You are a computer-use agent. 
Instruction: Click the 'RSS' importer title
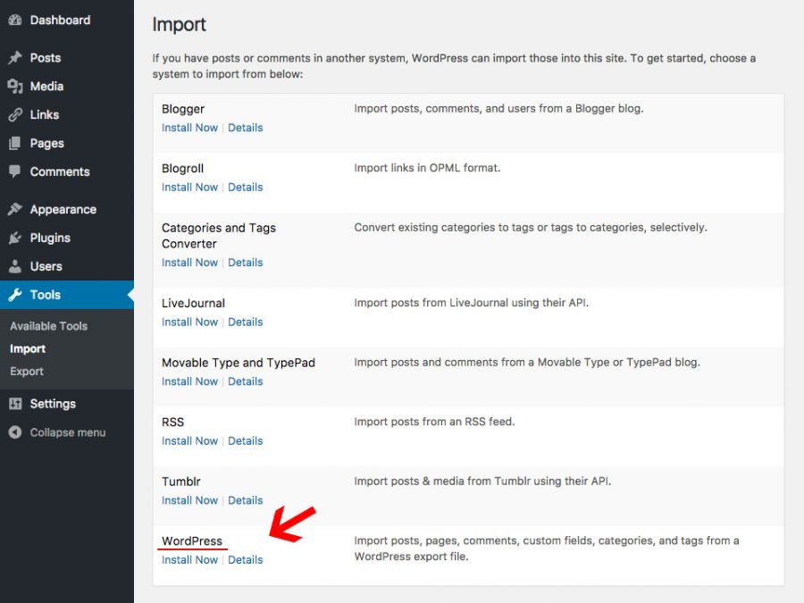172,422
